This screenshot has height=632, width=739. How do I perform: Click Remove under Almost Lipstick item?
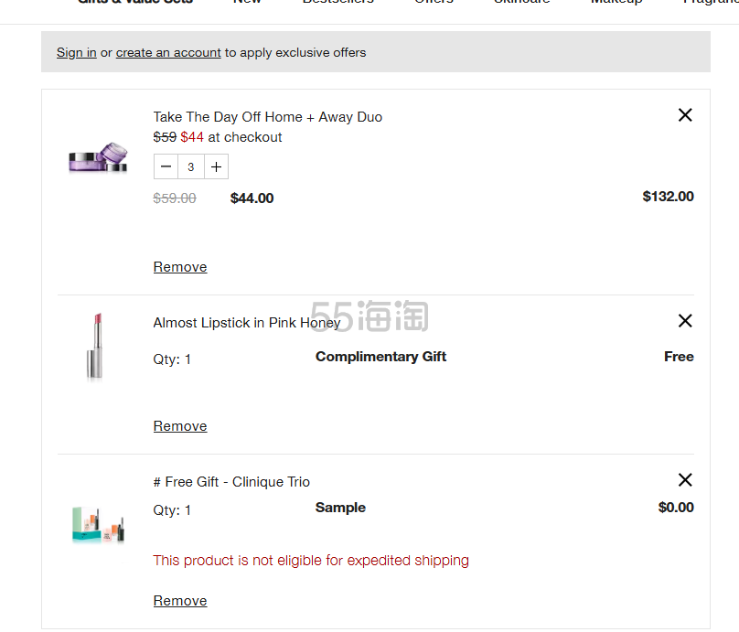pyautogui.click(x=180, y=426)
